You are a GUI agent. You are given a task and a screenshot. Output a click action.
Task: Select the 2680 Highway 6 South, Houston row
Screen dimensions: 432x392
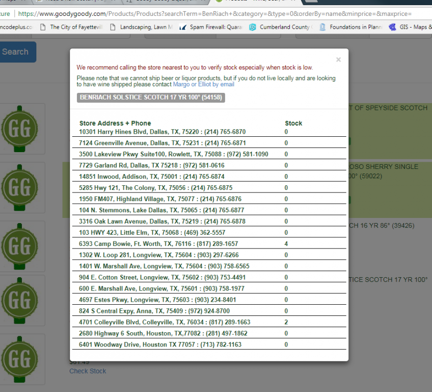(x=209, y=333)
